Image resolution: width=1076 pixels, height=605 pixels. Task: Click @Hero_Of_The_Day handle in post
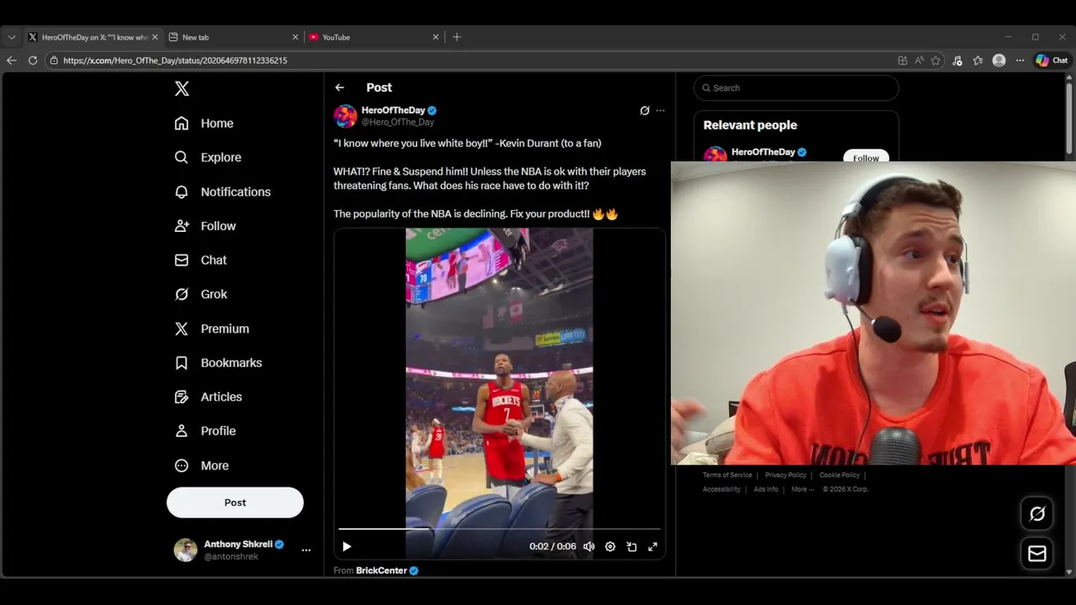coord(398,123)
